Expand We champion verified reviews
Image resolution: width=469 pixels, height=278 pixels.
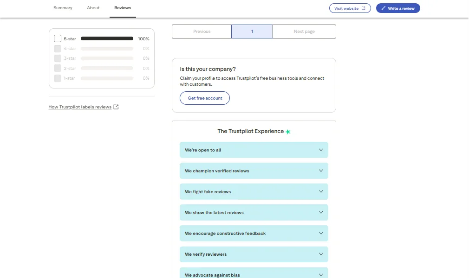coord(254,171)
